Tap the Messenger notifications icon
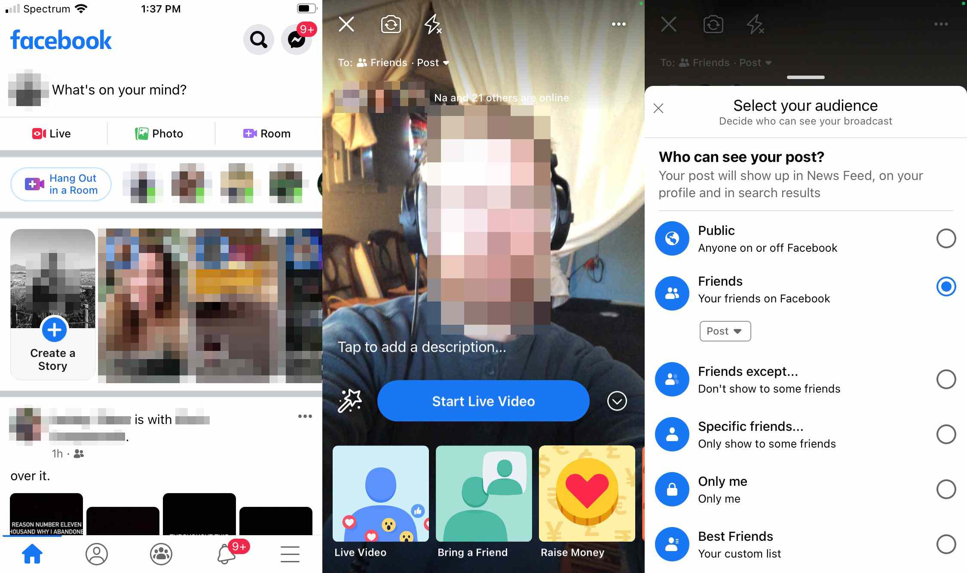This screenshot has width=967, height=573. click(x=298, y=38)
